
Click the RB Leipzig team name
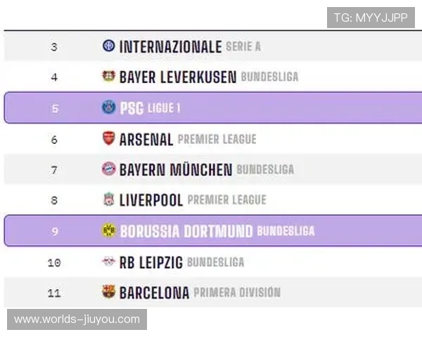[151, 263]
